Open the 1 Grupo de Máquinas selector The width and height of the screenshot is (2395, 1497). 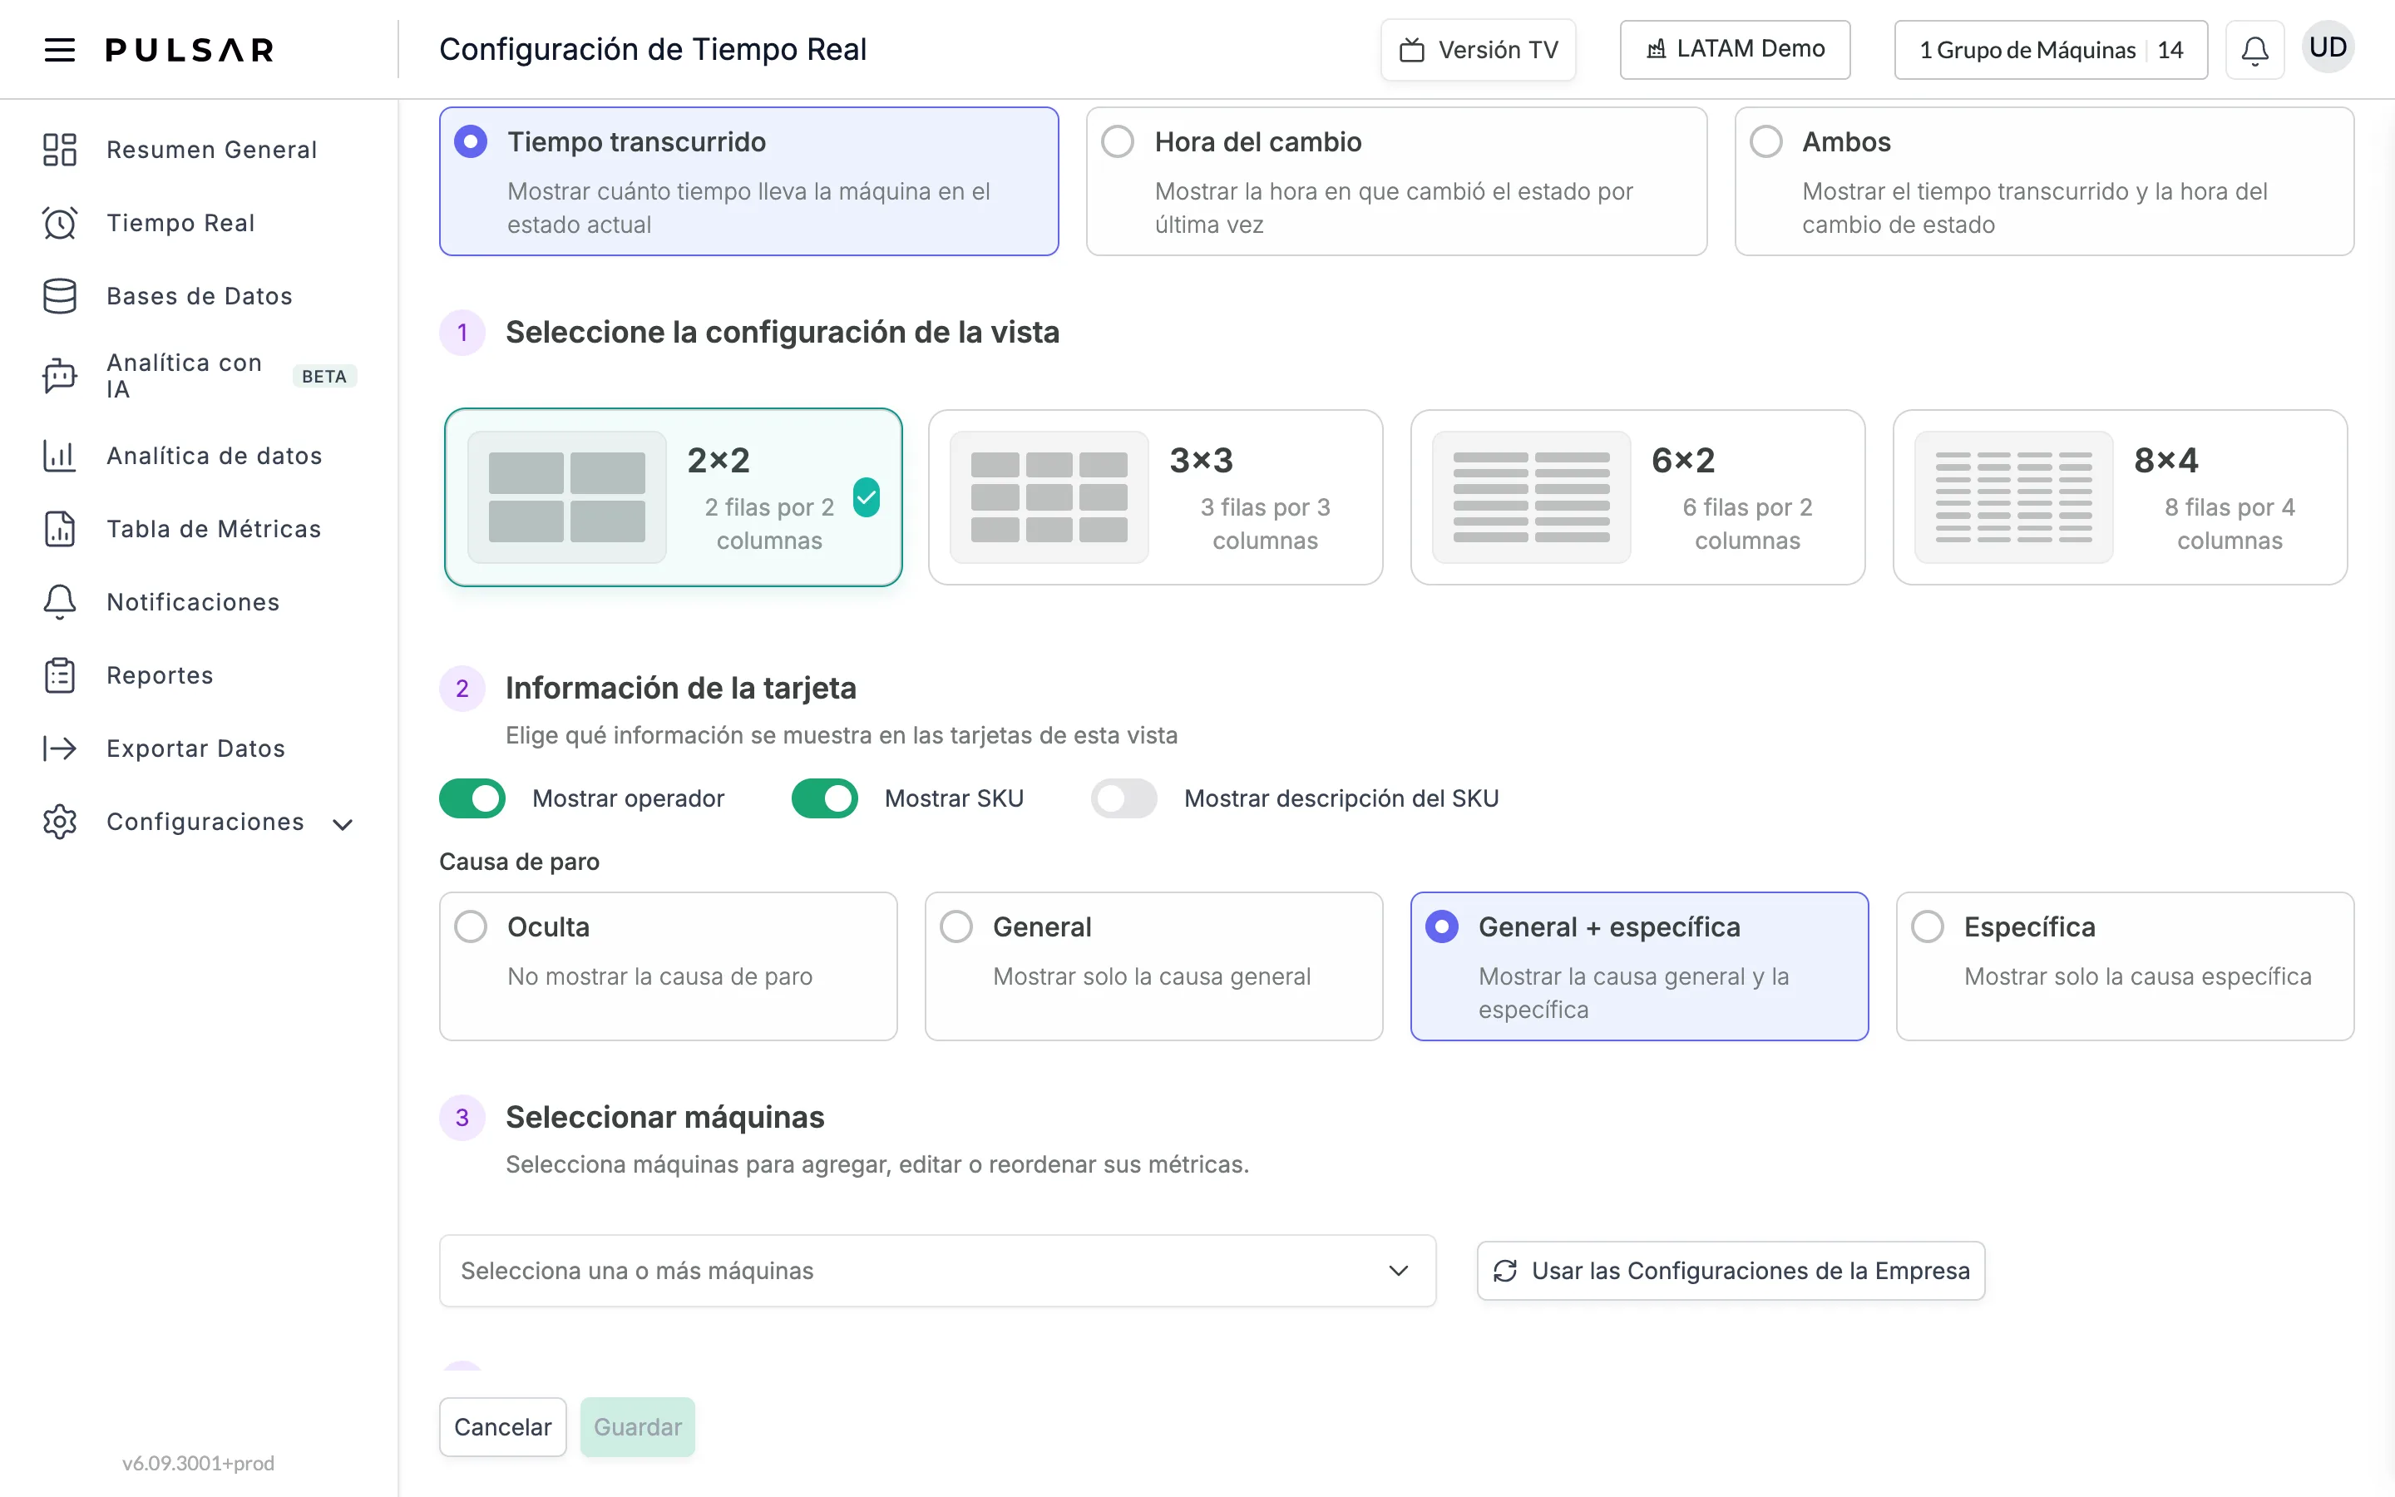(2051, 50)
